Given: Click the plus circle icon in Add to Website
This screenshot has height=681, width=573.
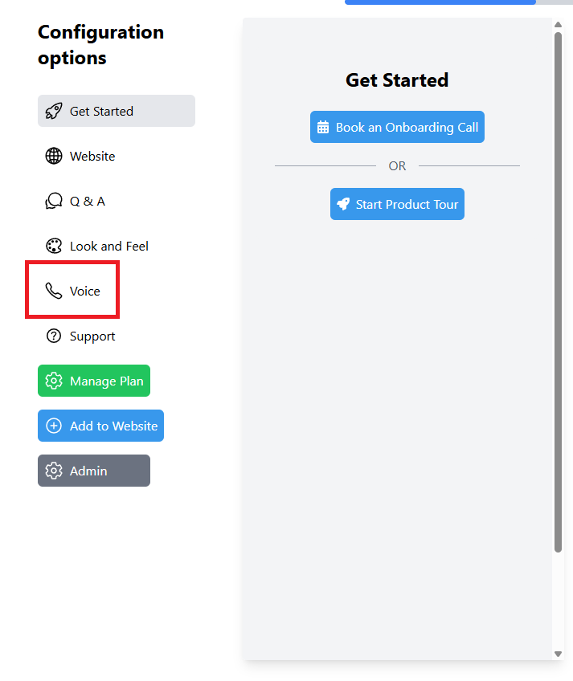Looking at the screenshot, I should pos(54,426).
